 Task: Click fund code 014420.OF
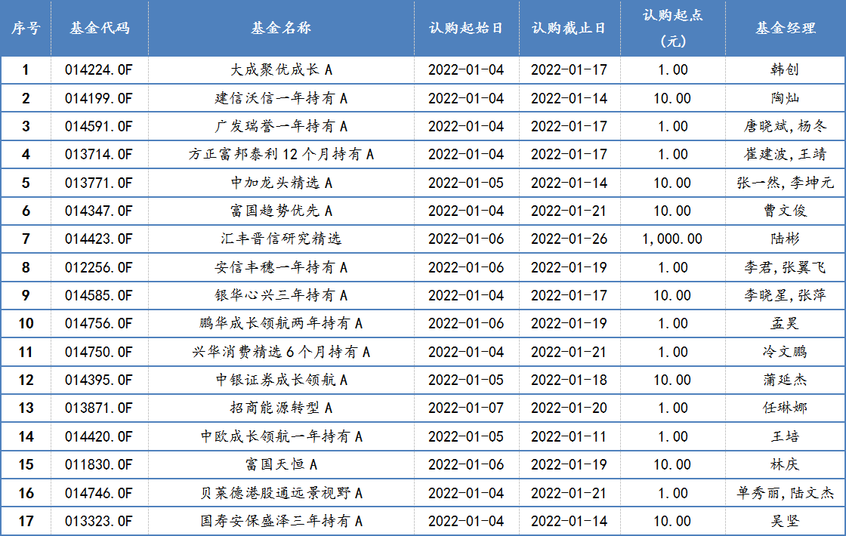(x=99, y=437)
